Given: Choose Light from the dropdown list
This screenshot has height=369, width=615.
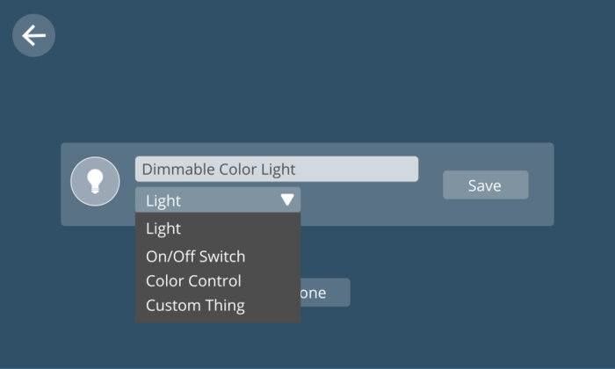Looking at the screenshot, I should (x=163, y=228).
